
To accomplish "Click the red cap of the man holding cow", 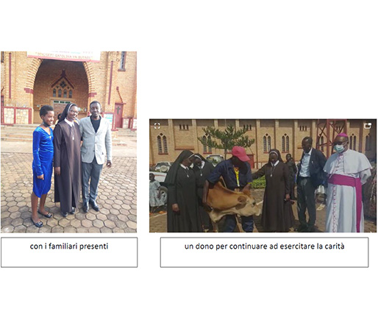I will (x=240, y=154).
